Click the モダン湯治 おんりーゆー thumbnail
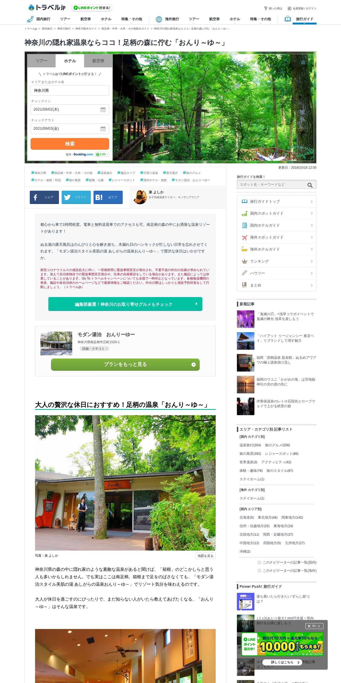Viewport: 341px width, 683px height. point(56,343)
